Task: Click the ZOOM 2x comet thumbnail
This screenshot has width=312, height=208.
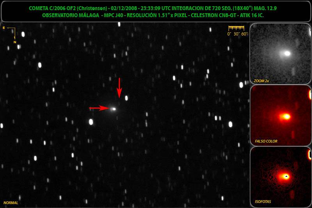Action: pyautogui.click(x=280, y=54)
